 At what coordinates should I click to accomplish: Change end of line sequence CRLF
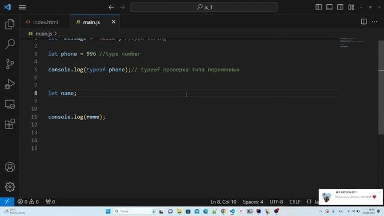295,202
